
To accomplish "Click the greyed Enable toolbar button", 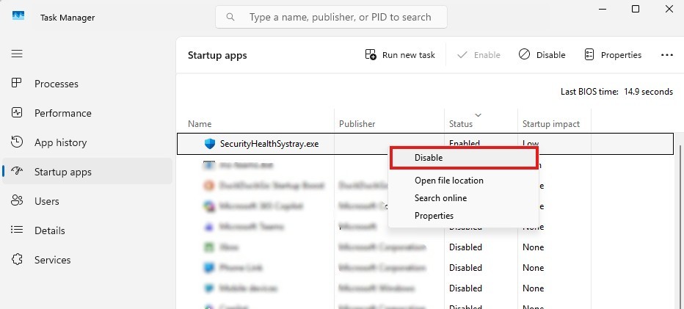I will coord(479,55).
